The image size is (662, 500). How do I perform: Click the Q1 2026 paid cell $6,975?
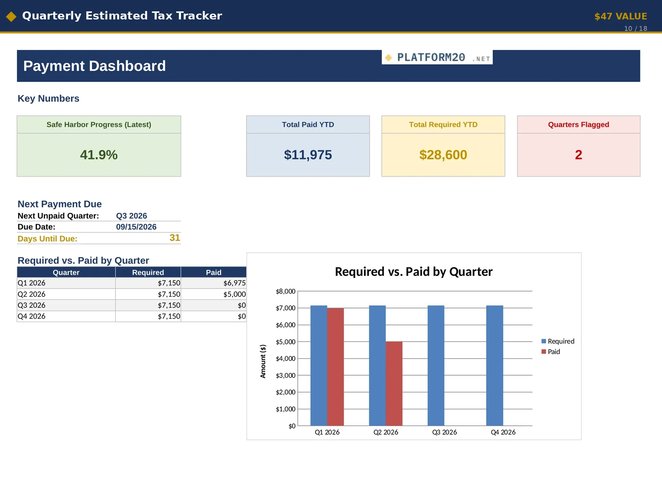(x=214, y=283)
